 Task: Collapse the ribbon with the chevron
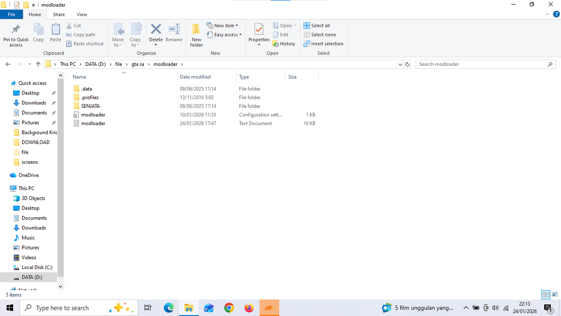(547, 14)
